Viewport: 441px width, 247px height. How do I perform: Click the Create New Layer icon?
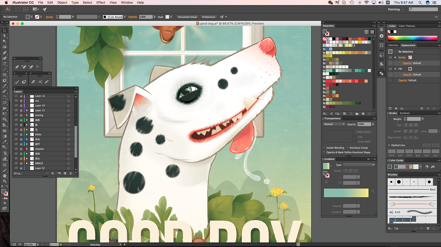pos(65,173)
